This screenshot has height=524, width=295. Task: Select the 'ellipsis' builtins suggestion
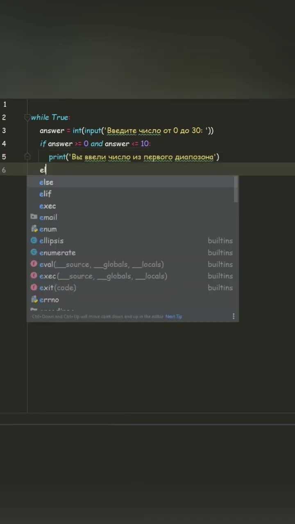pyautogui.click(x=133, y=241)
